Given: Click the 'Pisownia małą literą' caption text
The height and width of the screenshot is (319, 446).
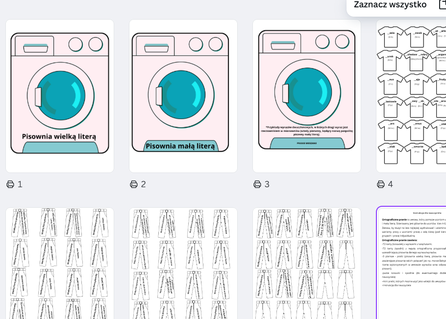Looking at the screenshot, I should point(180,146).
